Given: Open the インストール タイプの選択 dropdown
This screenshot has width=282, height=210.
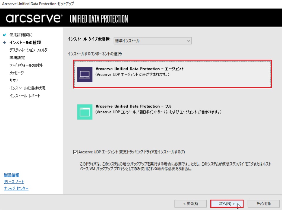Looking at the screenshot, I should point(153,41).
